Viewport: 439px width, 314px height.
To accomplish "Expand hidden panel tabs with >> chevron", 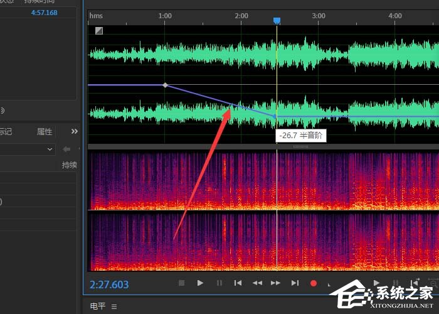I will 74,131.
